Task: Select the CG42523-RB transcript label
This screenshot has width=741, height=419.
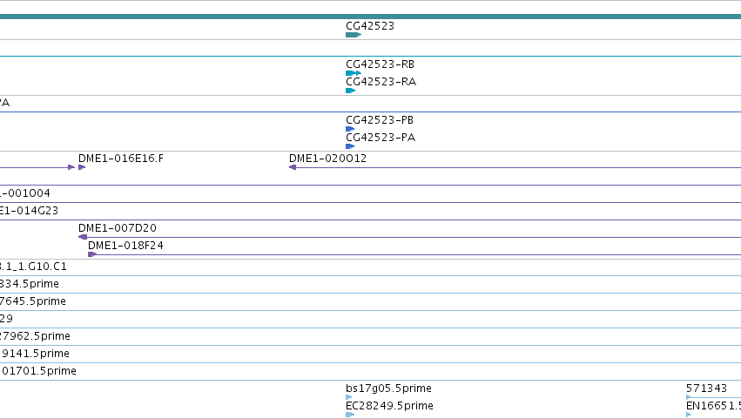Action: tap(380, 64)
